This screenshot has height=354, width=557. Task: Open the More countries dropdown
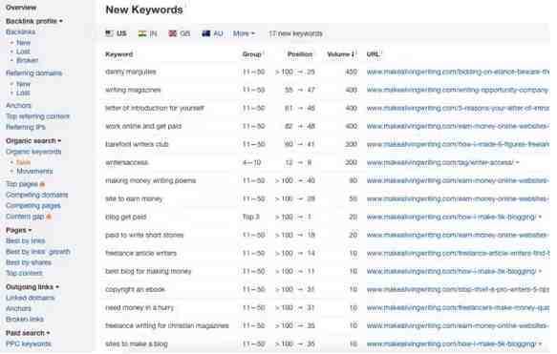tap(244, 33)
